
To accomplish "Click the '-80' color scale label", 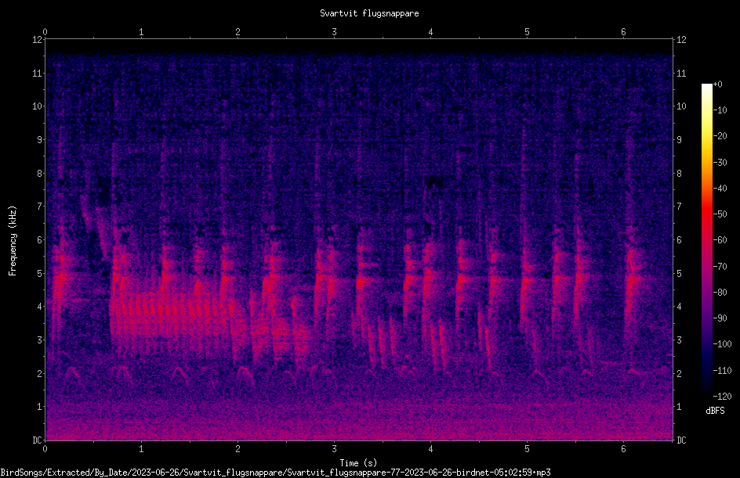I will [720, 293].
